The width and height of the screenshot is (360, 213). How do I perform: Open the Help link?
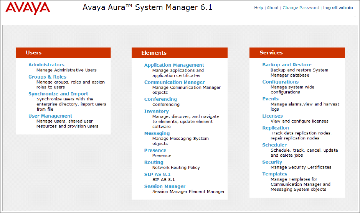258,8
